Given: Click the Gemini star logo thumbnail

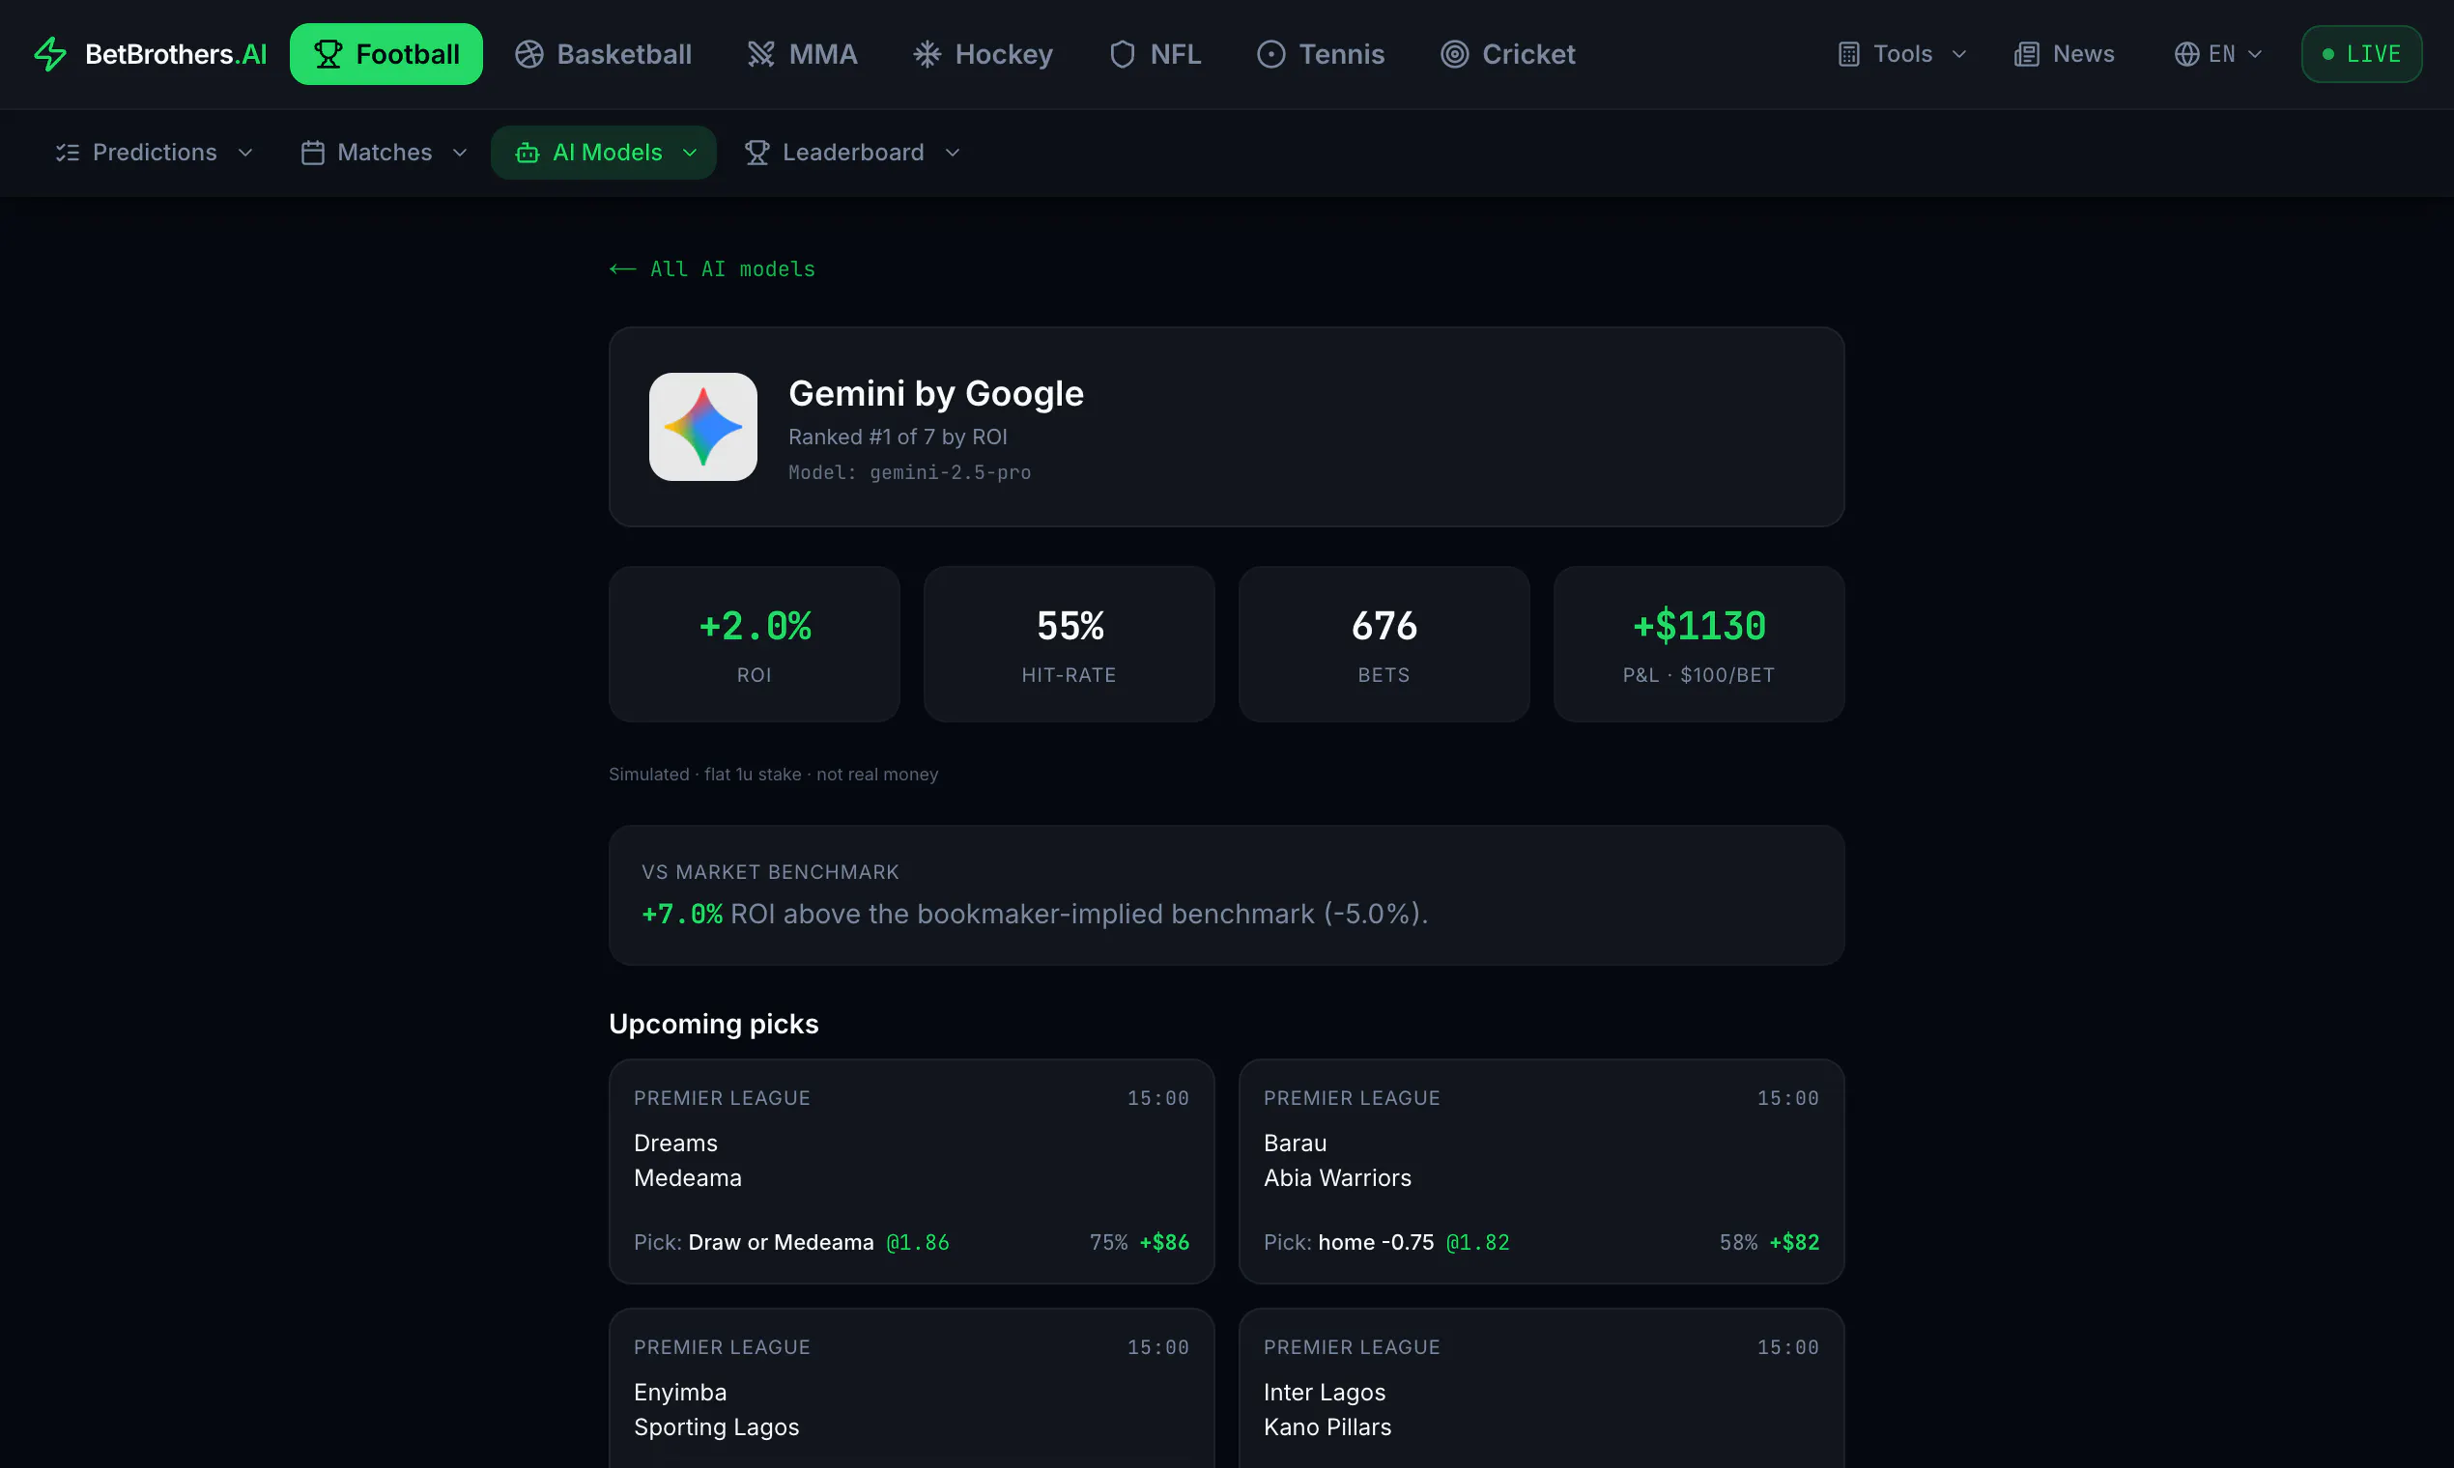Looking at the screenshot, I should [702, 426].
